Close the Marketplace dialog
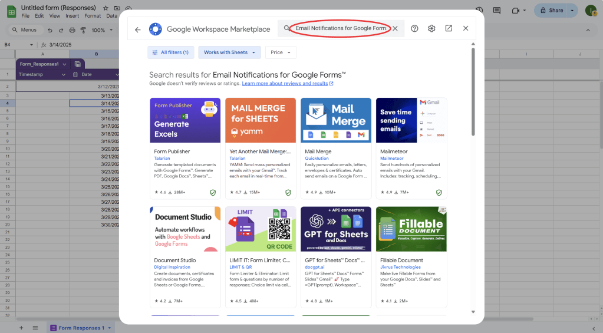Screen dimensions: 603x333 pyautogui.click(x=466, y=29)
